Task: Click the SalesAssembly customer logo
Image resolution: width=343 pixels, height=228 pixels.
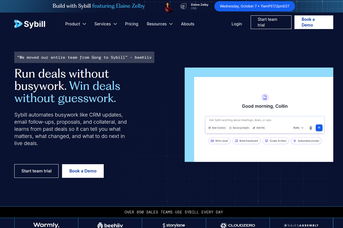Action: [x=301, y=225]
